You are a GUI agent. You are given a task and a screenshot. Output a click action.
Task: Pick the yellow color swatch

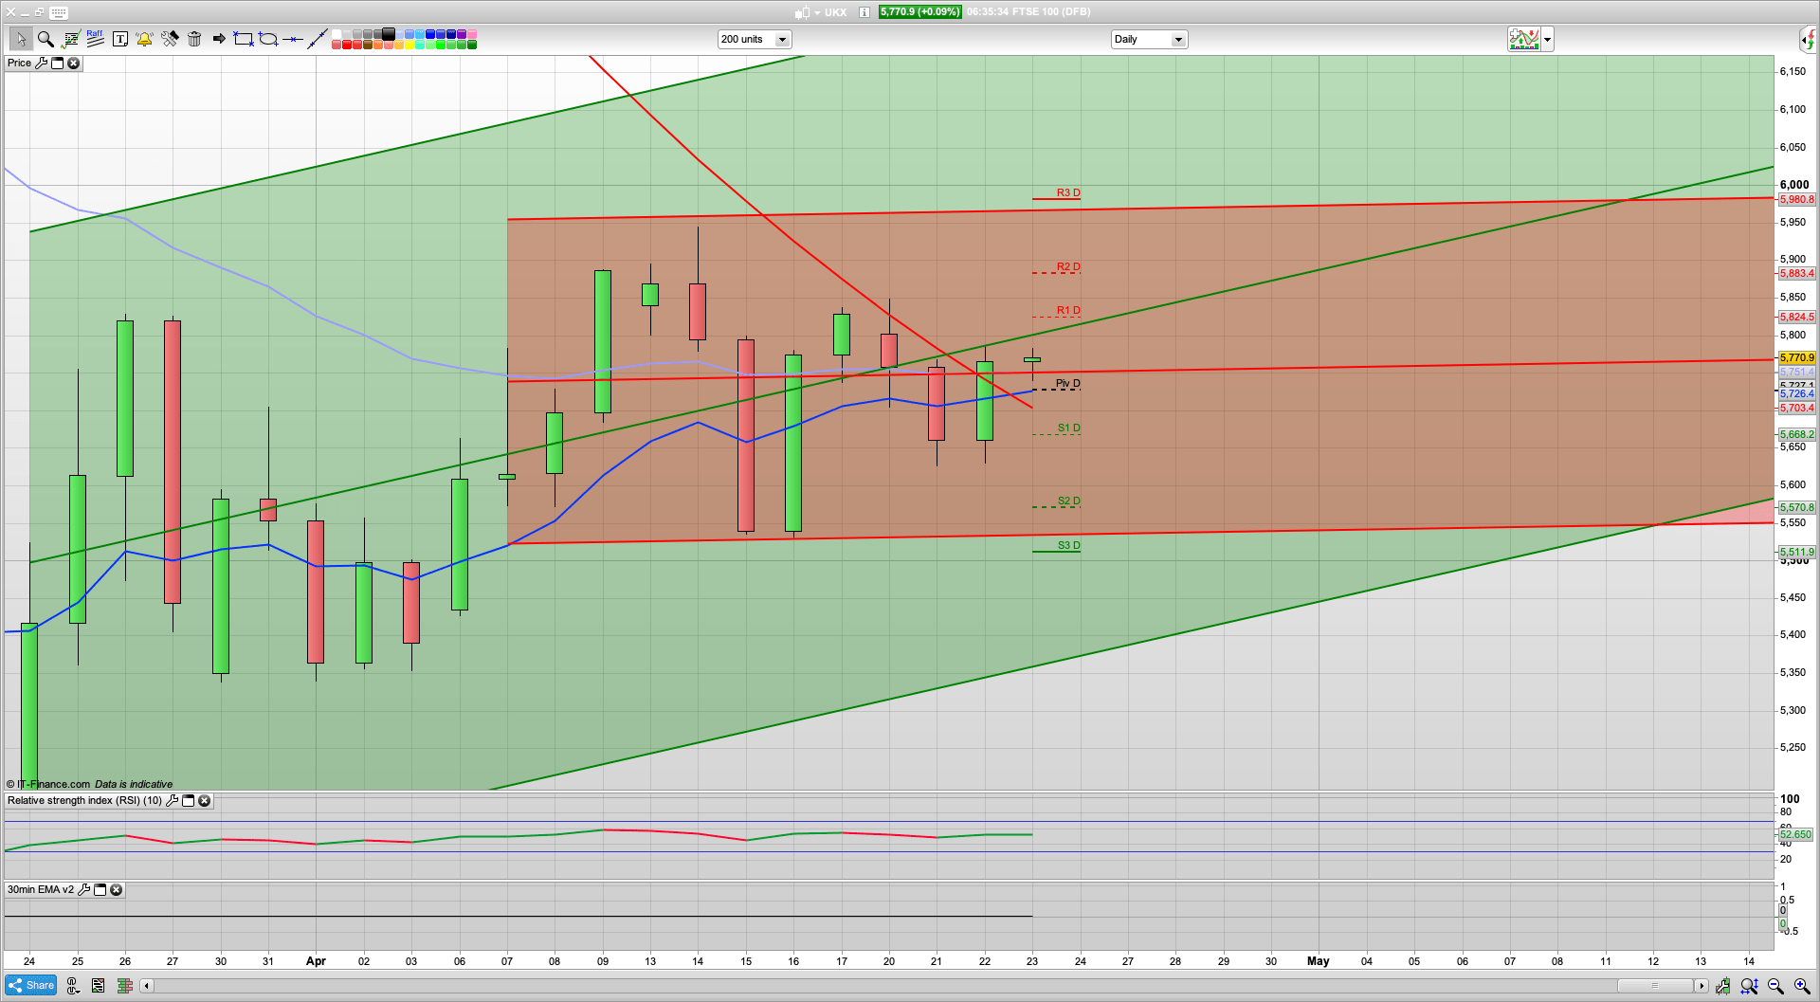point(409,45)
